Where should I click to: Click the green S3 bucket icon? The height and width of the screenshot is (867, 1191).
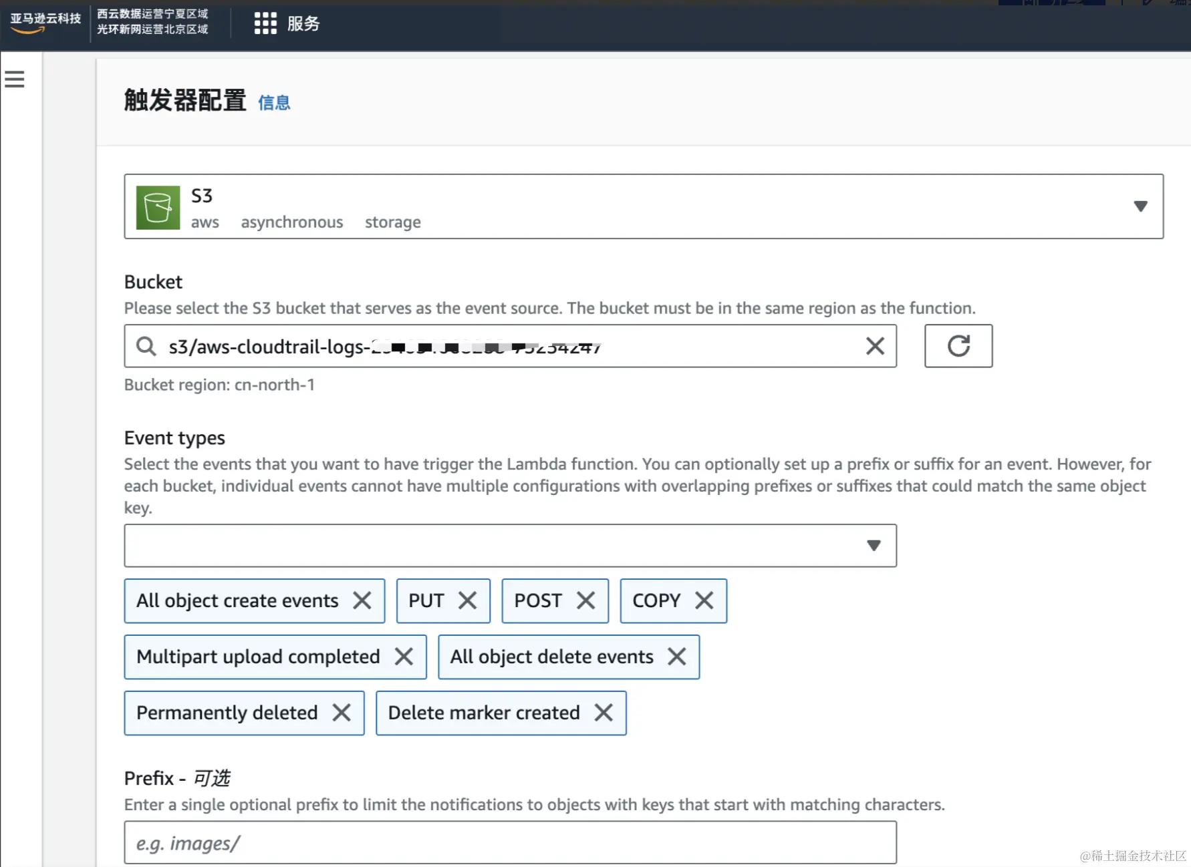pos(158,208)
